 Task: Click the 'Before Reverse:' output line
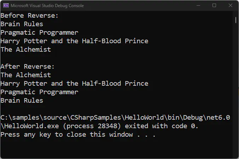click(x=29, y=16)
